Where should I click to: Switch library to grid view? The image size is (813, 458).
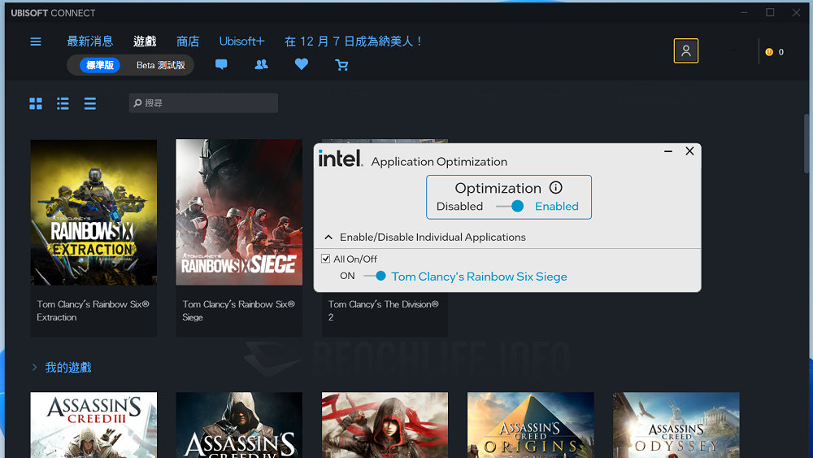tap(36, 103)
